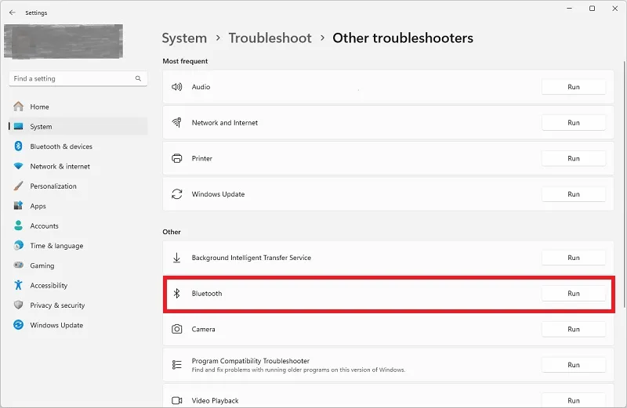
Task: Click the Program Compatibility description text
Action: tap(299, 370)
